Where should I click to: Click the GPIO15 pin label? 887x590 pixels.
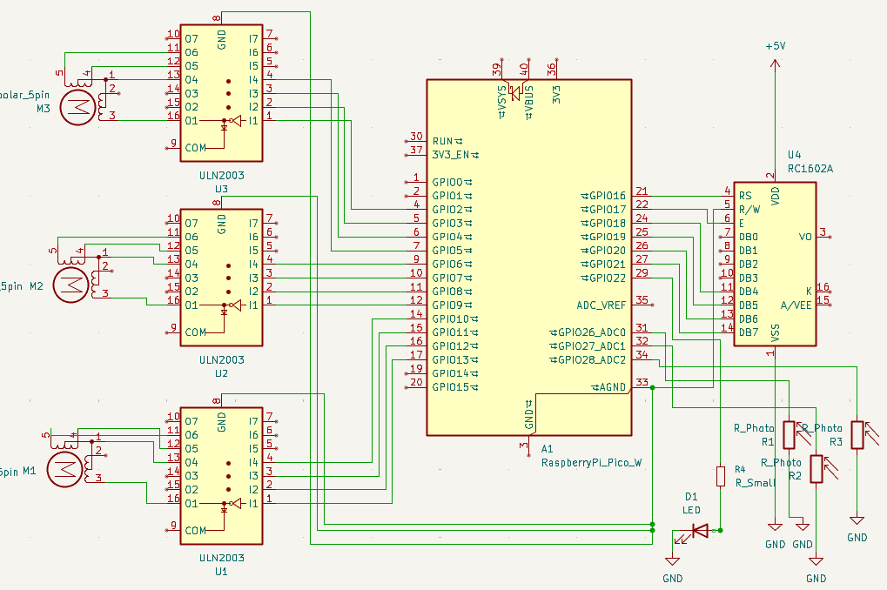[451, 387]
